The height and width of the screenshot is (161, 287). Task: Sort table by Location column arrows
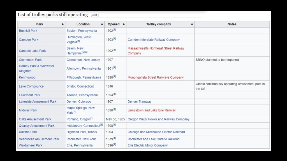pyautogui.click(x=102, y=24)
